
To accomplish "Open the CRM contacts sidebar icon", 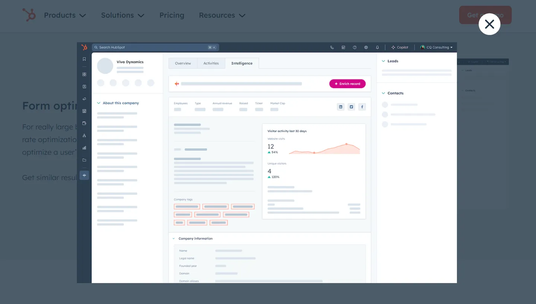I will (x=84, y=86).
